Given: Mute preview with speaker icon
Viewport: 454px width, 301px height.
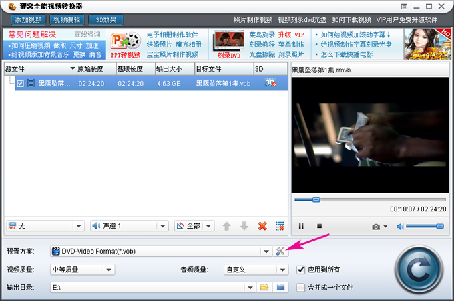Looking at the screenshot, I should pos(400,227).
